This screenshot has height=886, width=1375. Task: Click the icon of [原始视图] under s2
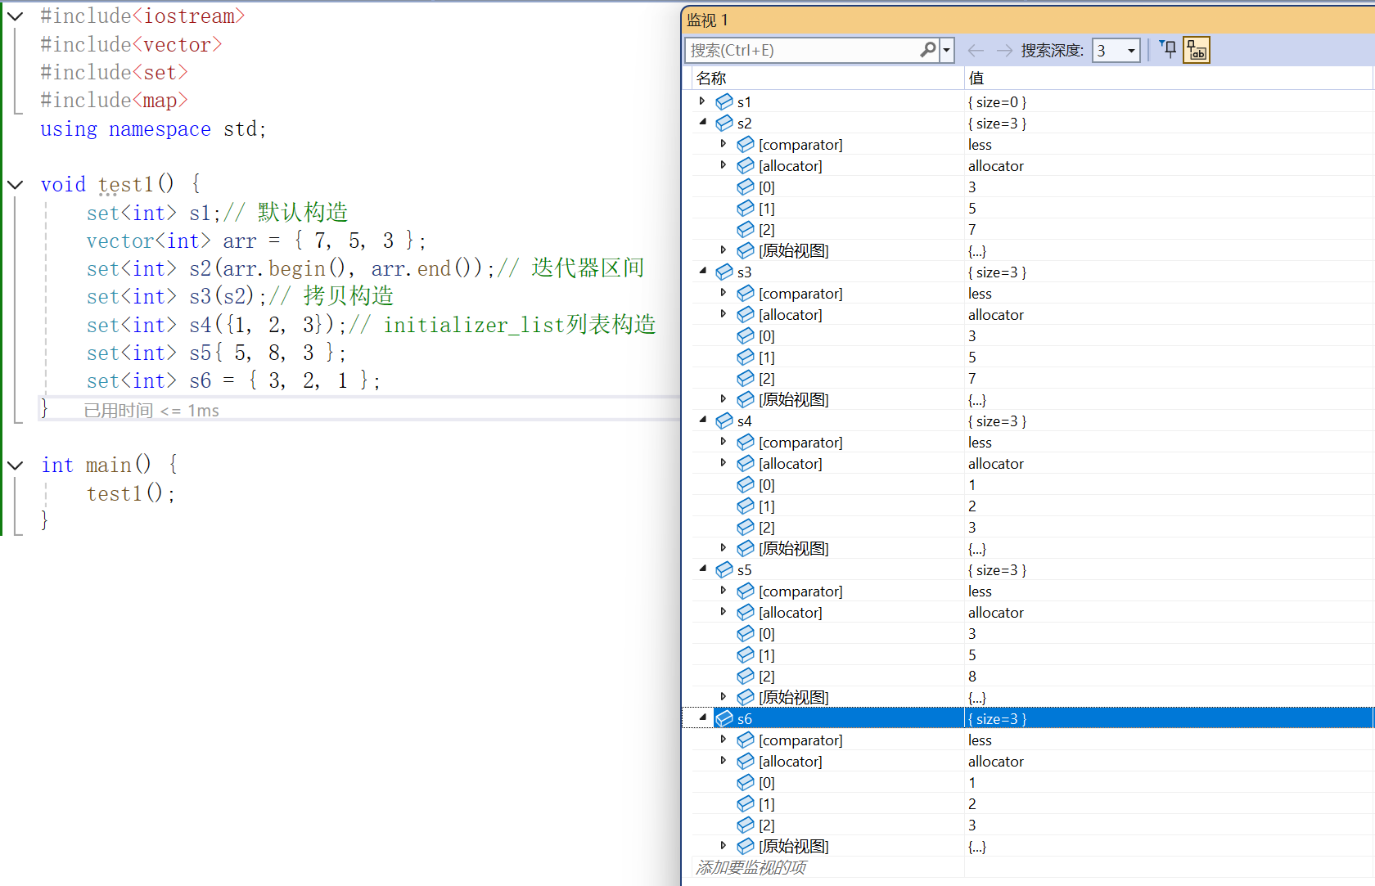(746, 250)
